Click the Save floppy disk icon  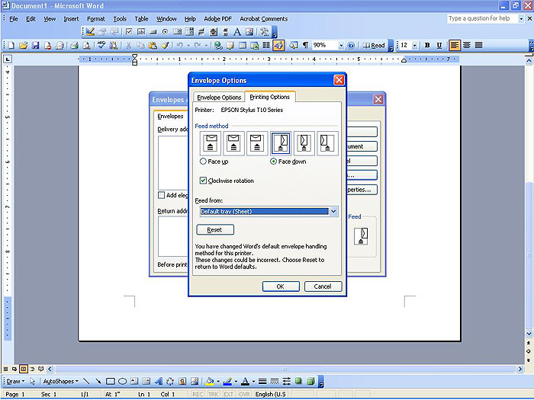point(35,45)
